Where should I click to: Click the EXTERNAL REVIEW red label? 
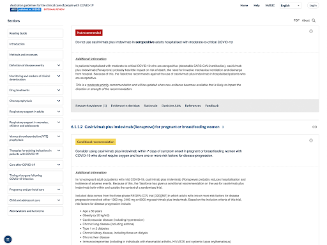point(54,10)
